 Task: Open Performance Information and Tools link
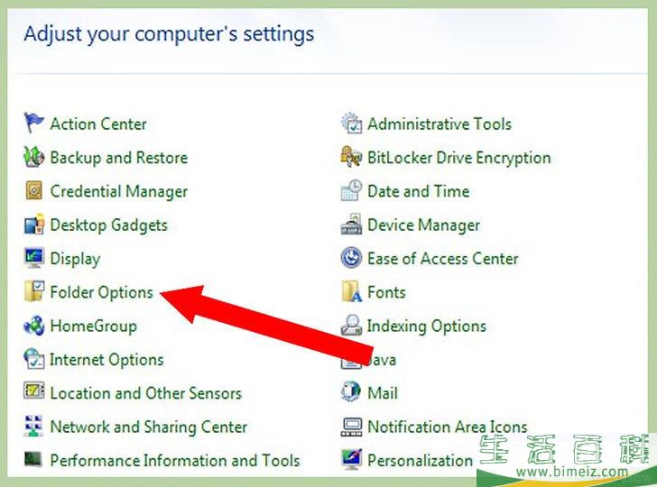(175, 460)
